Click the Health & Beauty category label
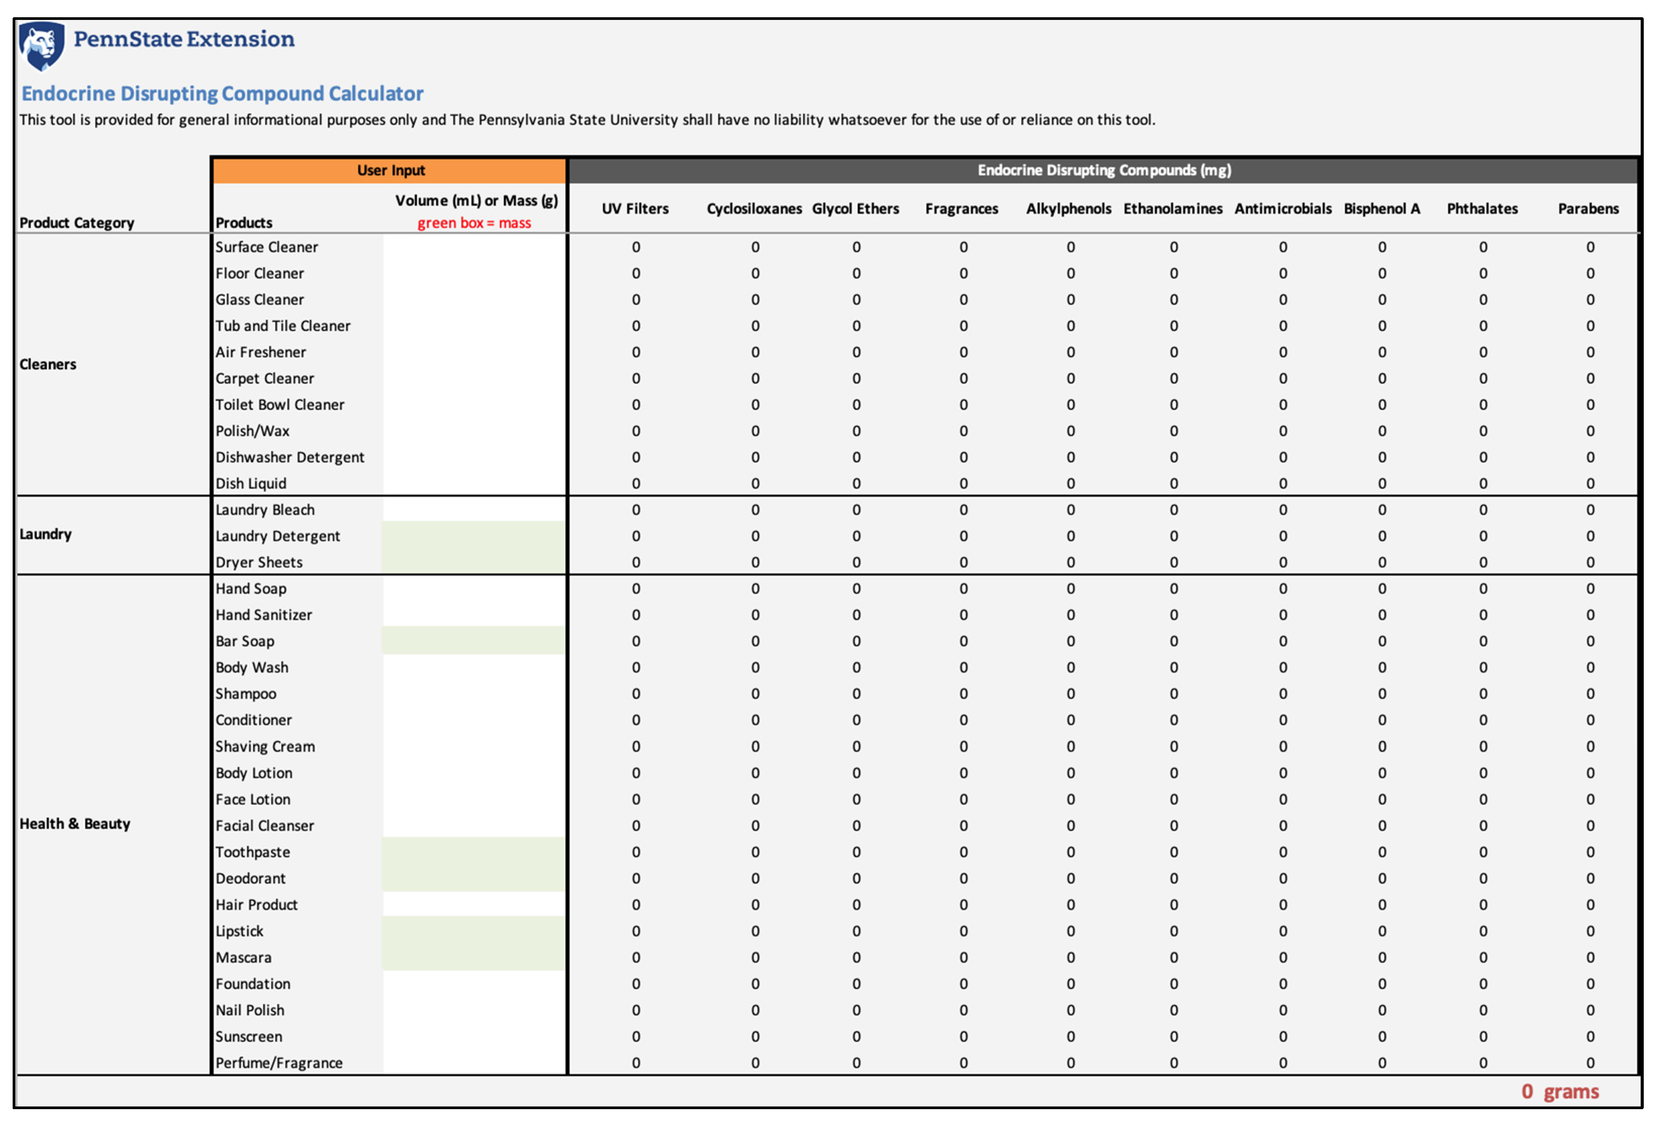This screenshot has width=1656, height=1126. click(75, 824)
